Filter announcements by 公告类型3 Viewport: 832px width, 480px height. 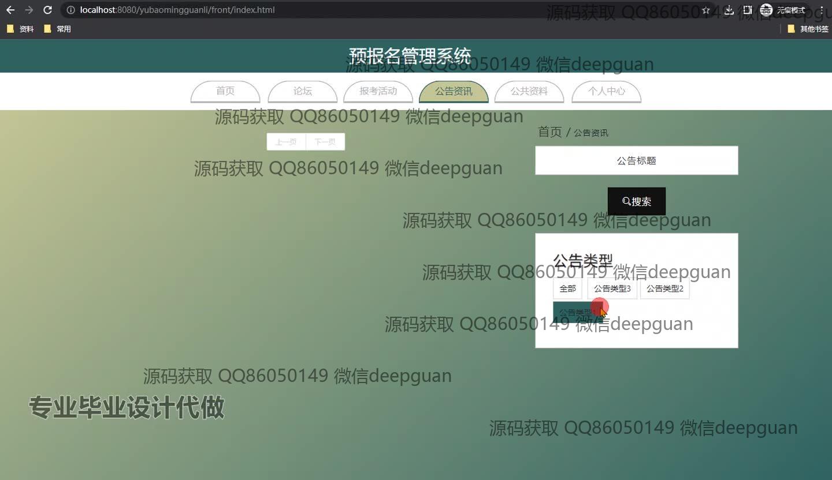612,288
